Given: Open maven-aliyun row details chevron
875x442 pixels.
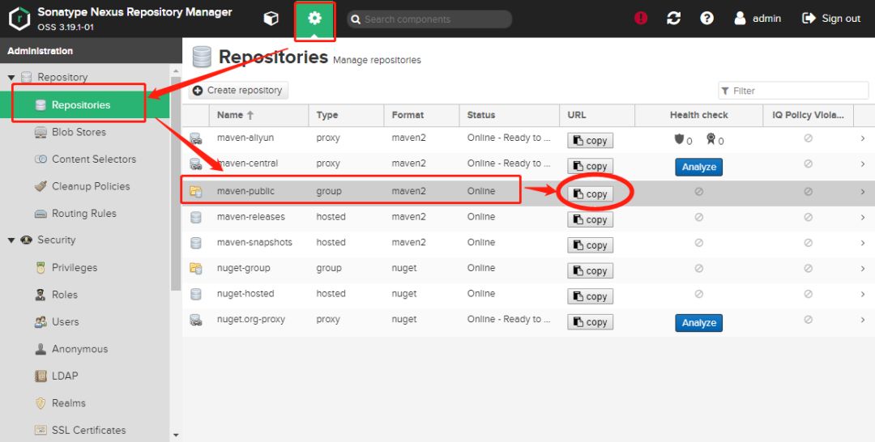Looking at the screenshot, I should pyautogui.click(x=863, y=138).
